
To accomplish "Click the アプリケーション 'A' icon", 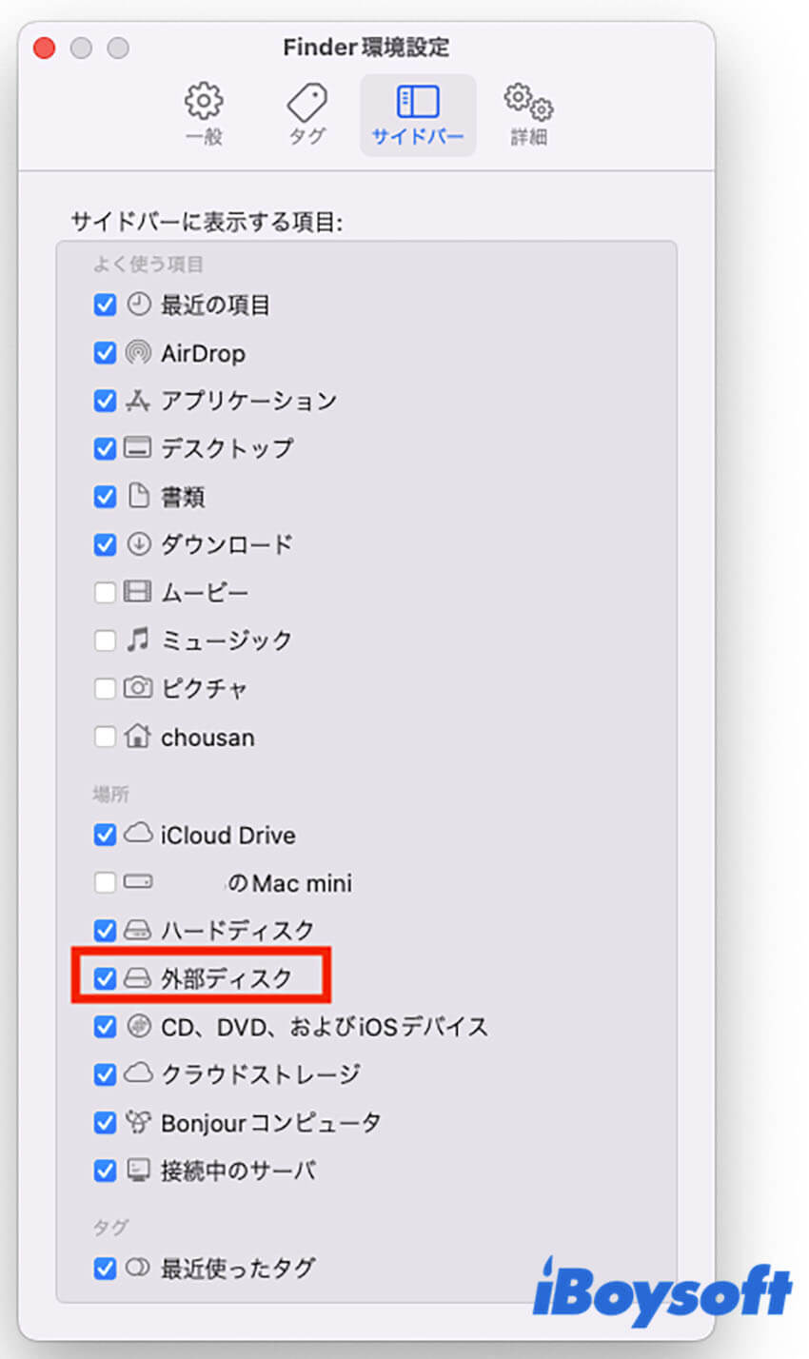I will click(x=138, y=401).
